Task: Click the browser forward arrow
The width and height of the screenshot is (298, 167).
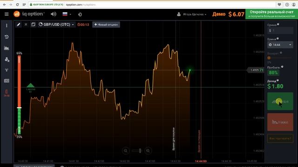Action: point(11,5)
